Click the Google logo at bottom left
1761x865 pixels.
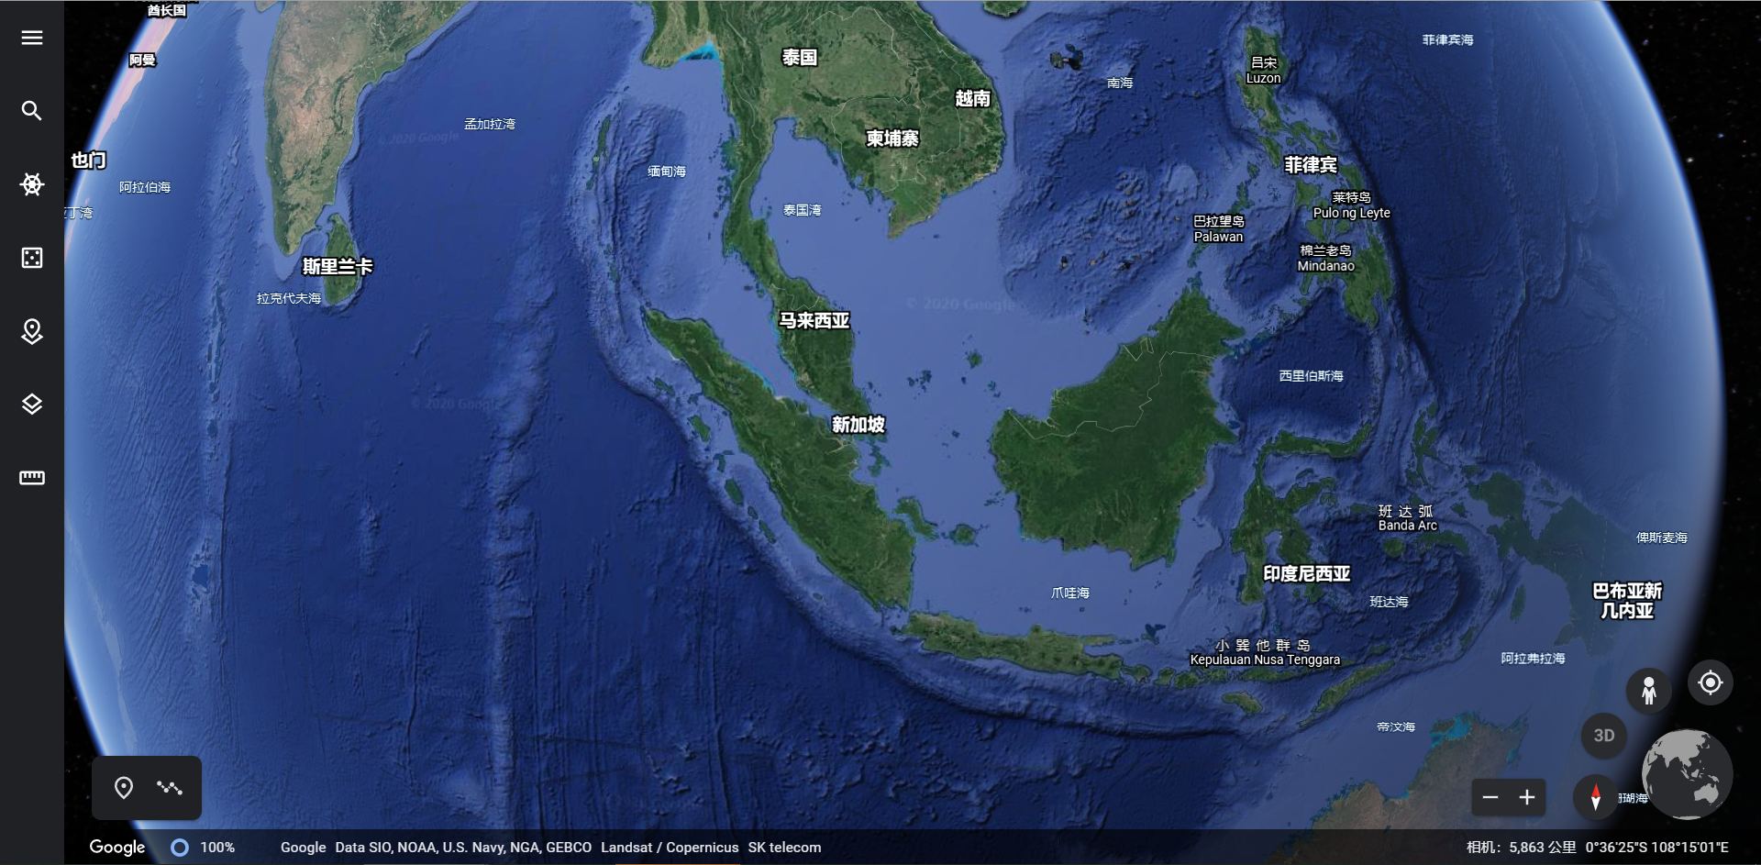[117, 848]
